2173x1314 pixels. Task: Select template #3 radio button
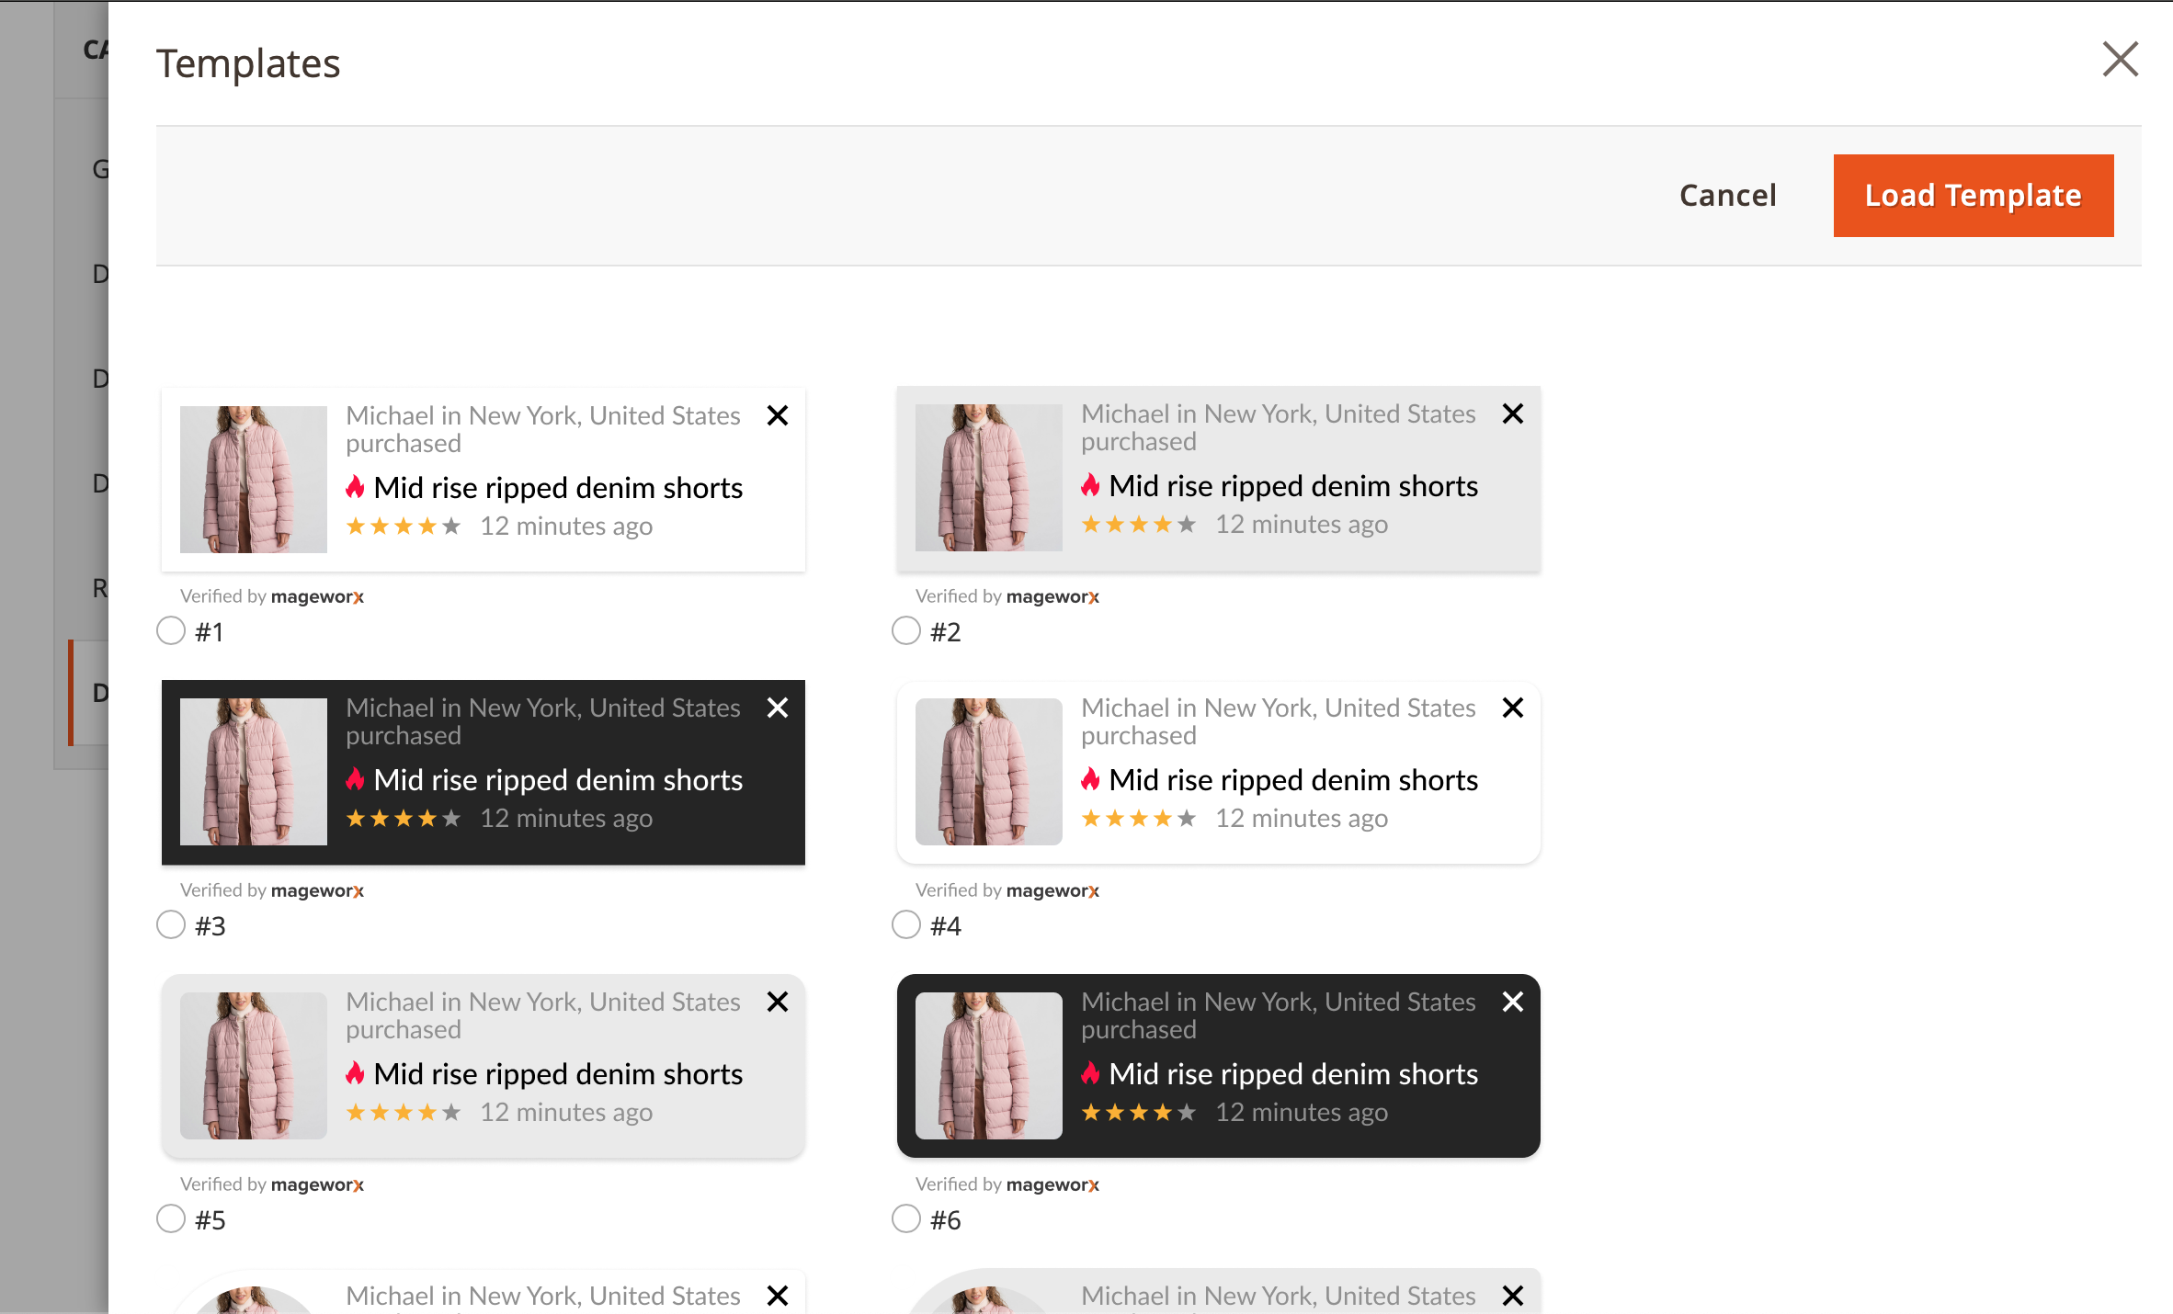tap(171, 925)
